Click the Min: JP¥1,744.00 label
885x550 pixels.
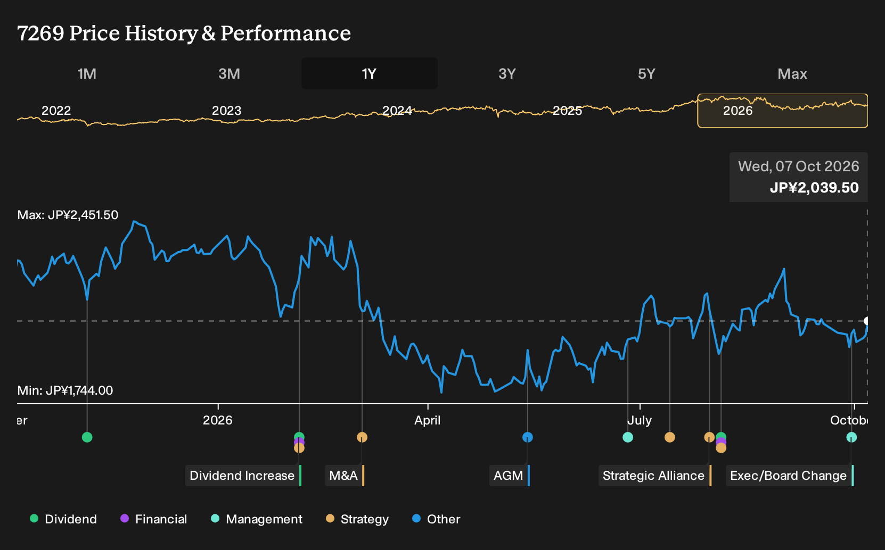65,390
